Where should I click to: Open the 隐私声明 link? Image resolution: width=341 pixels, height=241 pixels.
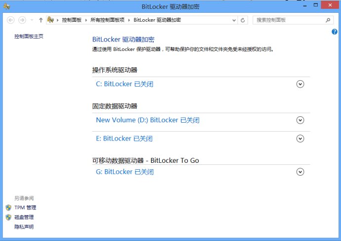[24, 227]
